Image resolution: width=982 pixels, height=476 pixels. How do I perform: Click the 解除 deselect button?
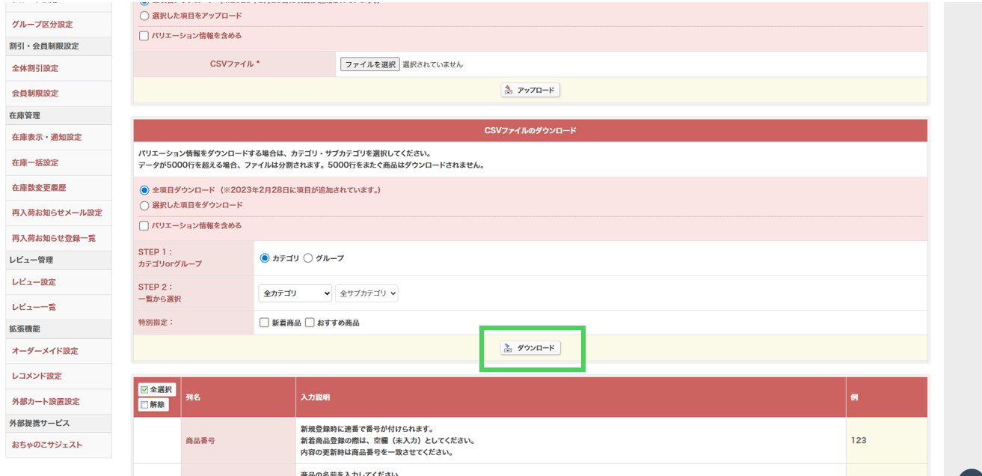[153, 405]
